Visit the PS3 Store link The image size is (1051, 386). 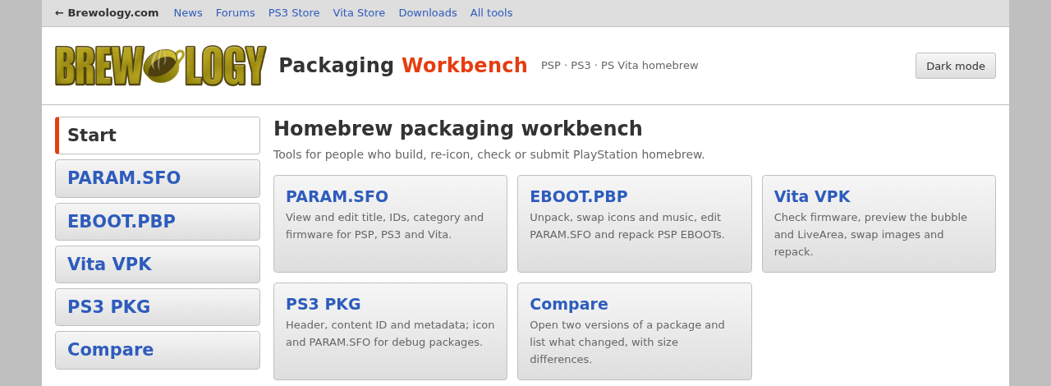coord(294,13)
